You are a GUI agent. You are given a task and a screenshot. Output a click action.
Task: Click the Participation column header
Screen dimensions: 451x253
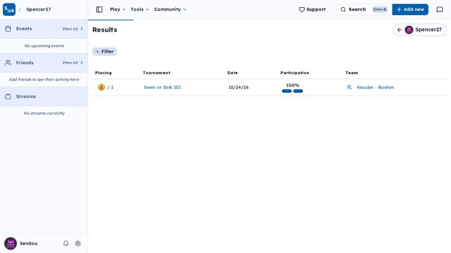pos(294,73)
